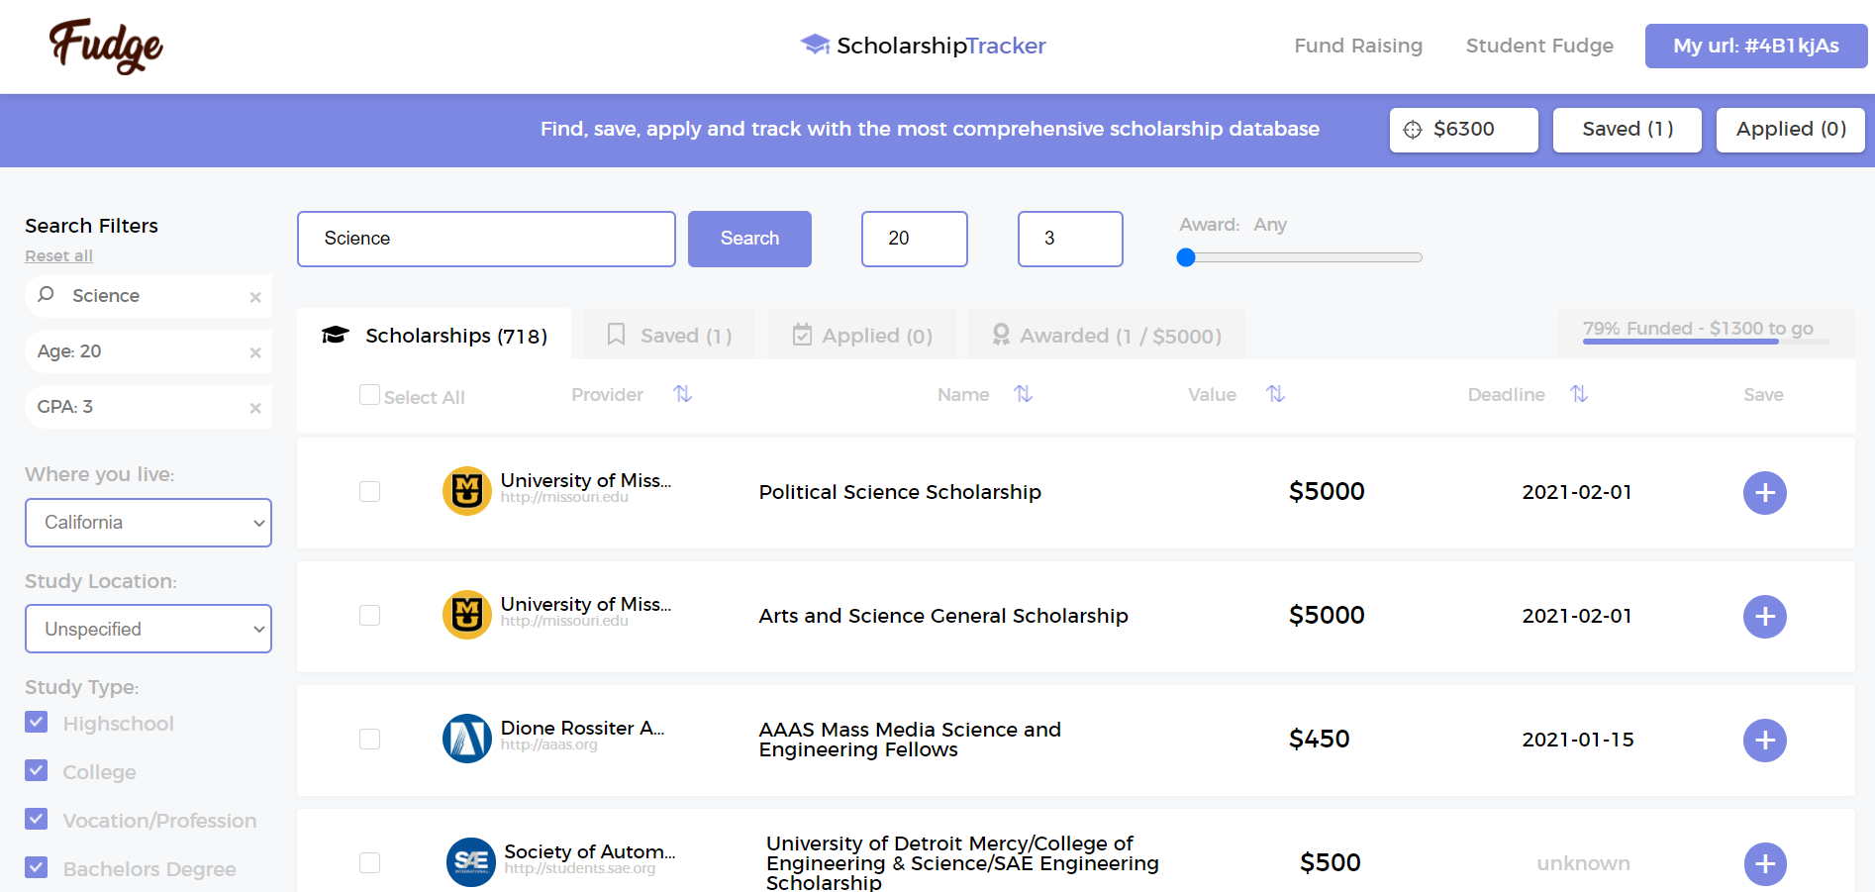Switch to the Awarded (1 / $5000) tab
1875x892 pixels.
[x=1107, y=336]
